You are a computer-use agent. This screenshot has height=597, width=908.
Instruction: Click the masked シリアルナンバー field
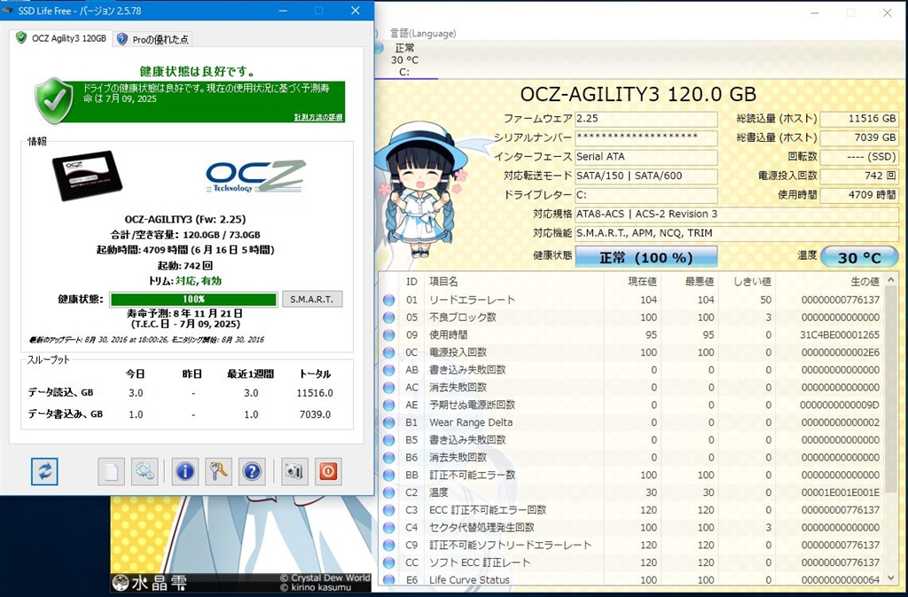click(x=646, y=137)
